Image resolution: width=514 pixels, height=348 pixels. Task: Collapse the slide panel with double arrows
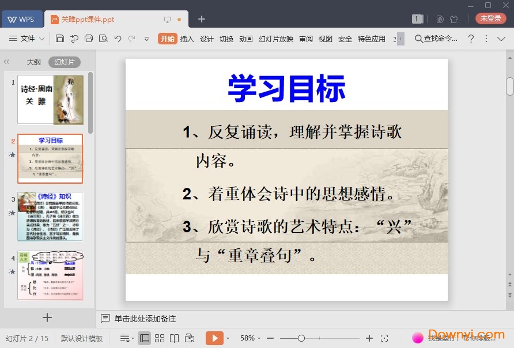point(6,62)
